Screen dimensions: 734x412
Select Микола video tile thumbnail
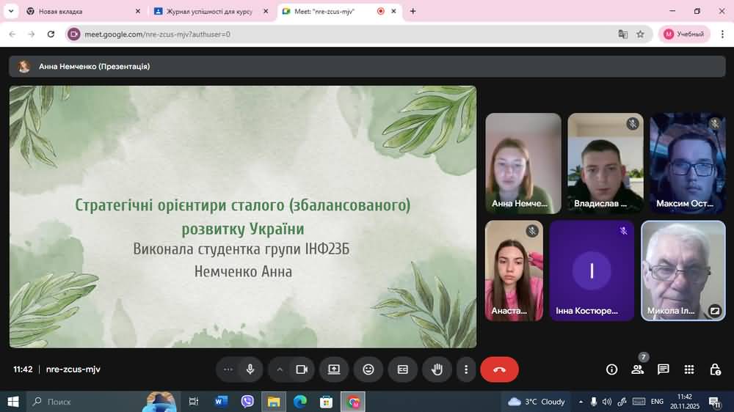tap(683, 270)
